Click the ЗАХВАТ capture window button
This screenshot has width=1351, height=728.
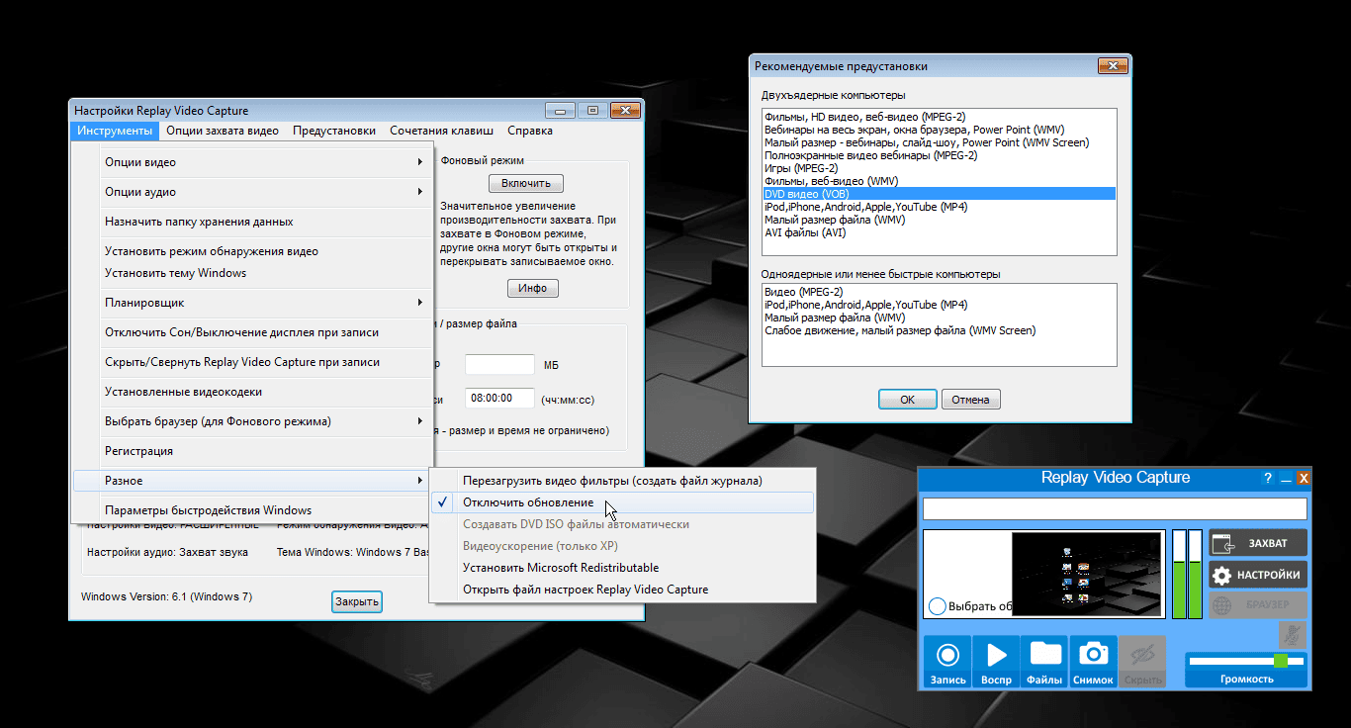click(1257, 542)
